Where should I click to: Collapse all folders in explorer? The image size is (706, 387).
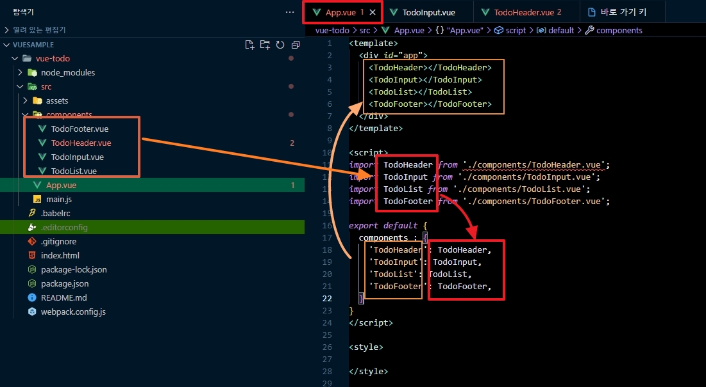pos(296,44)
